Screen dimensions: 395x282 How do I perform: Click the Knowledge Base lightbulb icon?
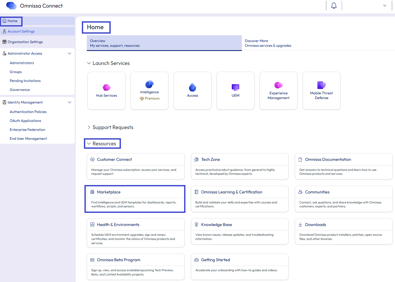[x=196, y=224]
